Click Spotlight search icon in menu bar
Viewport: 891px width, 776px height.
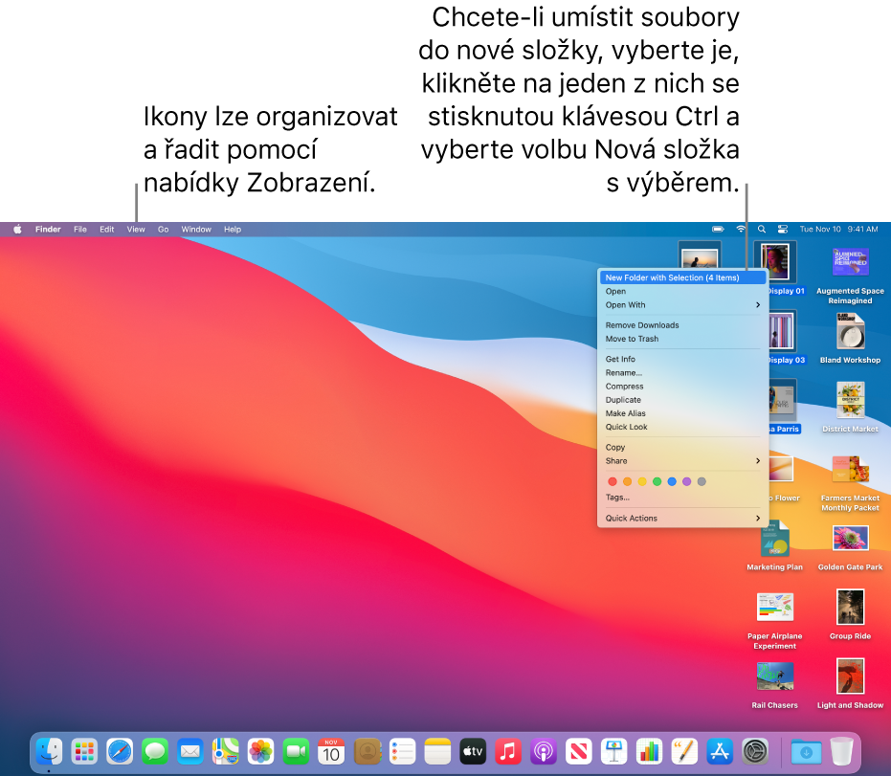coord(762,229)
